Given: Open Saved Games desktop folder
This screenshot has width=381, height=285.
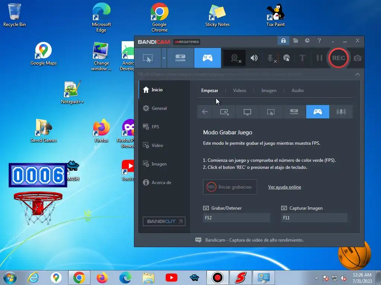Looking at the screenshot, I should click(x=44, y=131).
